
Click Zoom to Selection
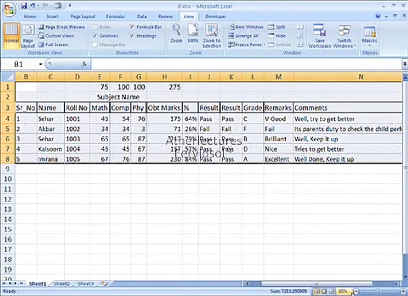pyautogui.click(x=212, y=35)
